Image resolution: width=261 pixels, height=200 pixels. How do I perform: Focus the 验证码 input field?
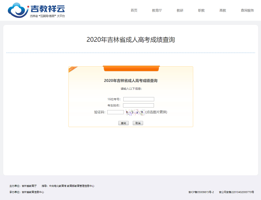click(x=115, y=112)
